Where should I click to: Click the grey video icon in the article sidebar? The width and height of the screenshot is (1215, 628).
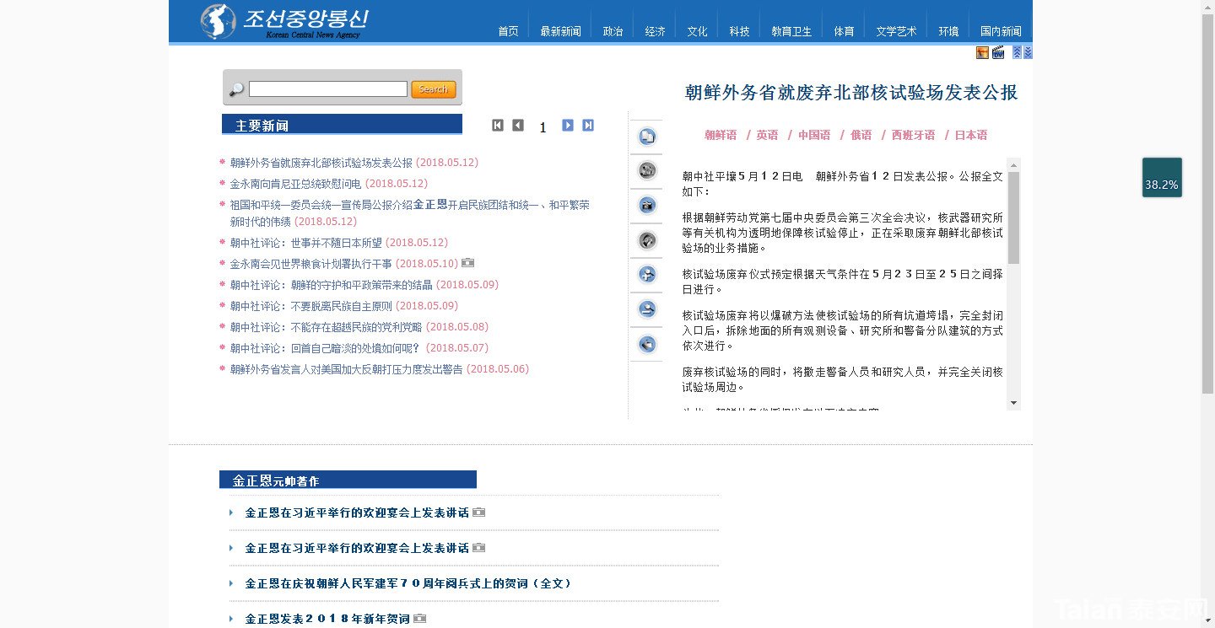647,170
